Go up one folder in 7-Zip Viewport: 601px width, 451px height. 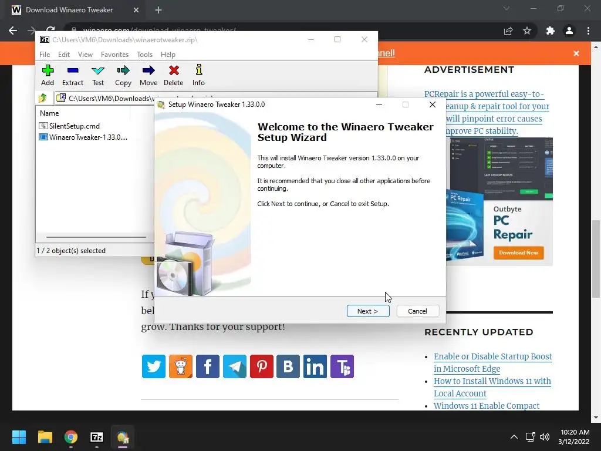click(x=43, y=98)
